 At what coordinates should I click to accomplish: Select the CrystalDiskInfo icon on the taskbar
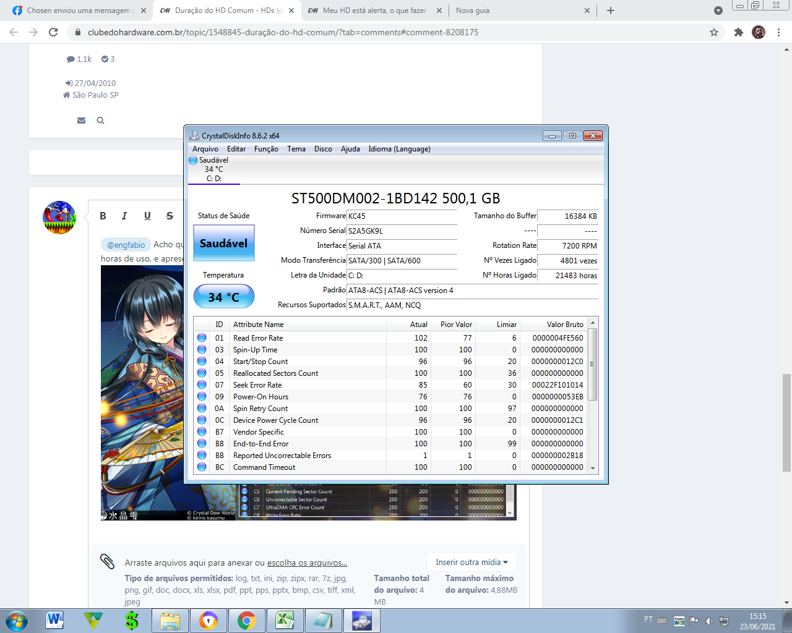coord(361,621)
